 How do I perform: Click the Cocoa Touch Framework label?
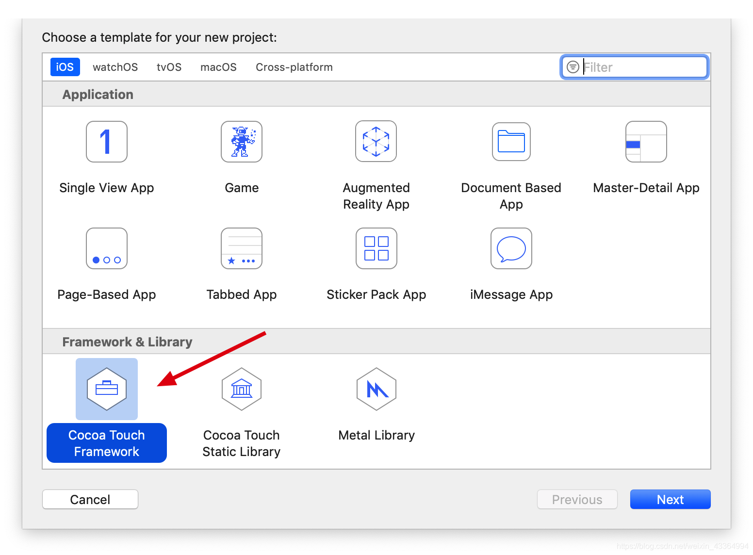point(107,443)
